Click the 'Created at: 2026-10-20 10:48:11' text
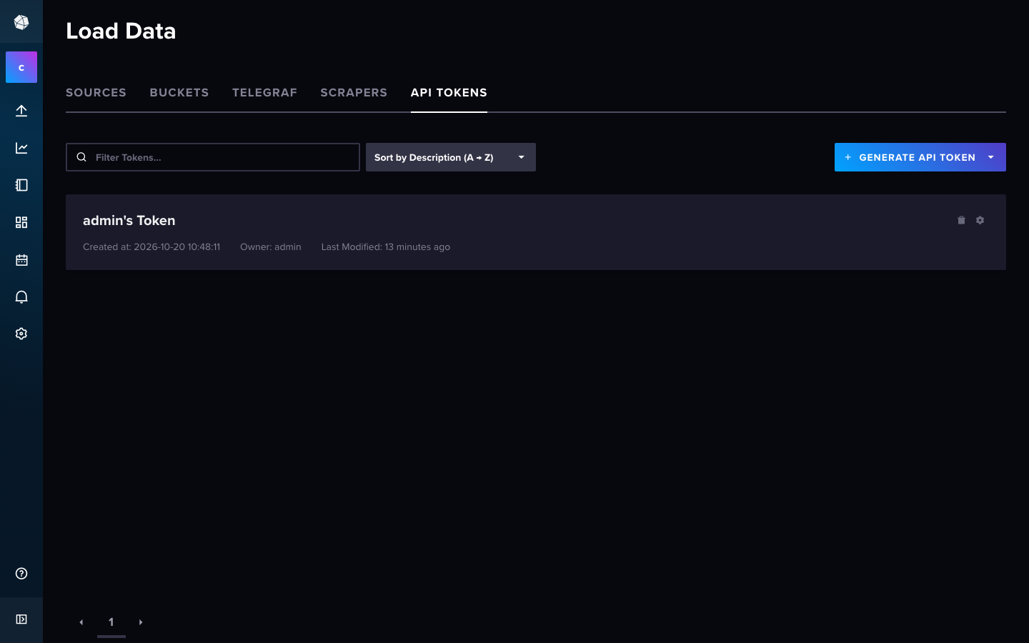Viewport: 1029px width, 643px height. click(151, 247)
